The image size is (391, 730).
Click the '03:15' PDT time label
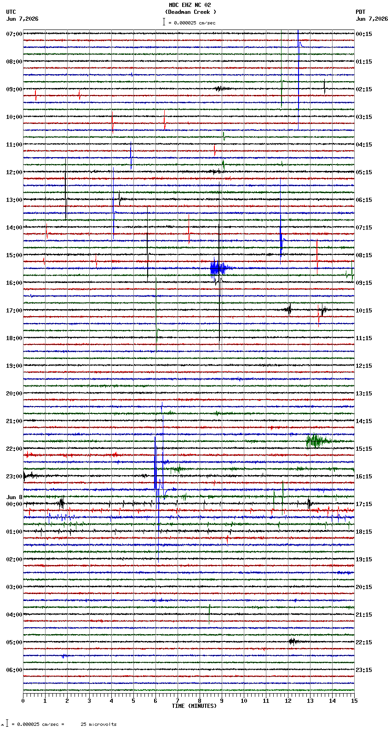tap(364, 117)
